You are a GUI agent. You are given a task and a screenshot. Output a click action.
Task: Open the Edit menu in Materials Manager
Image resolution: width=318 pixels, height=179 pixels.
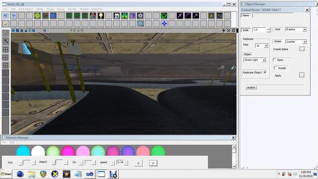(x=12, y=142)
